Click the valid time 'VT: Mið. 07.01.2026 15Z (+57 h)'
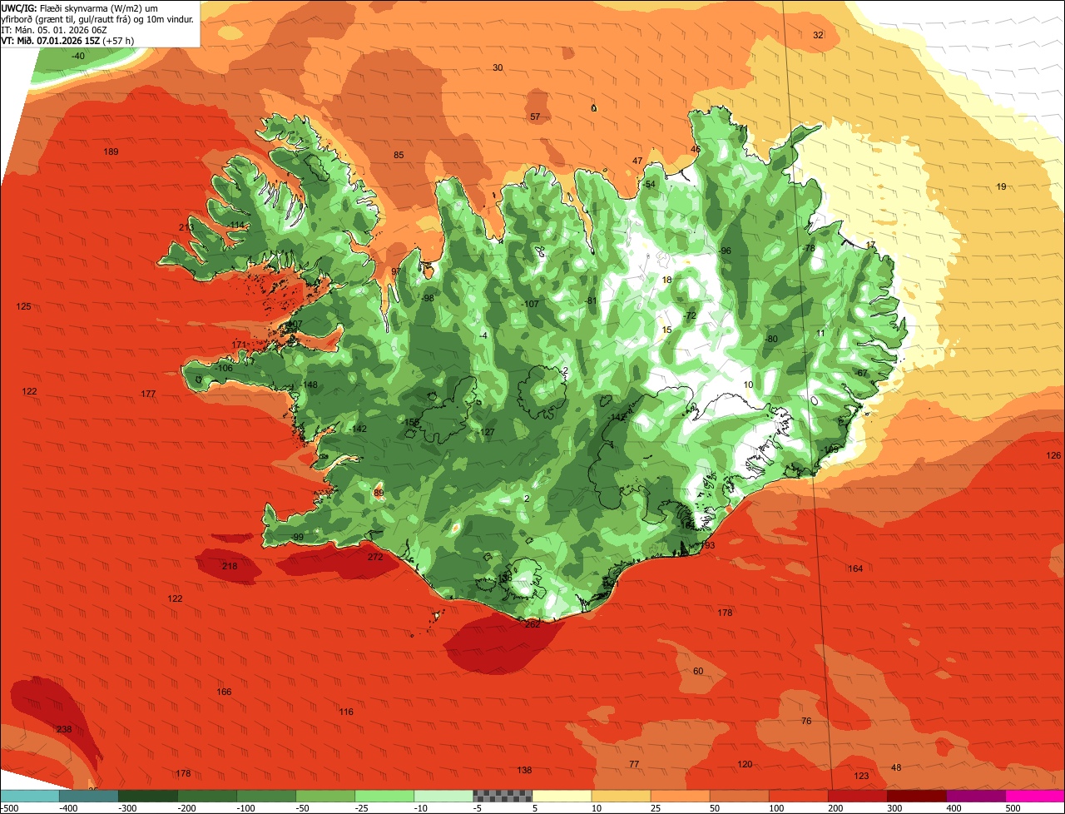The width and height of the screenshot is (1065, 814). pyautogui.click(x=69, y=40)
